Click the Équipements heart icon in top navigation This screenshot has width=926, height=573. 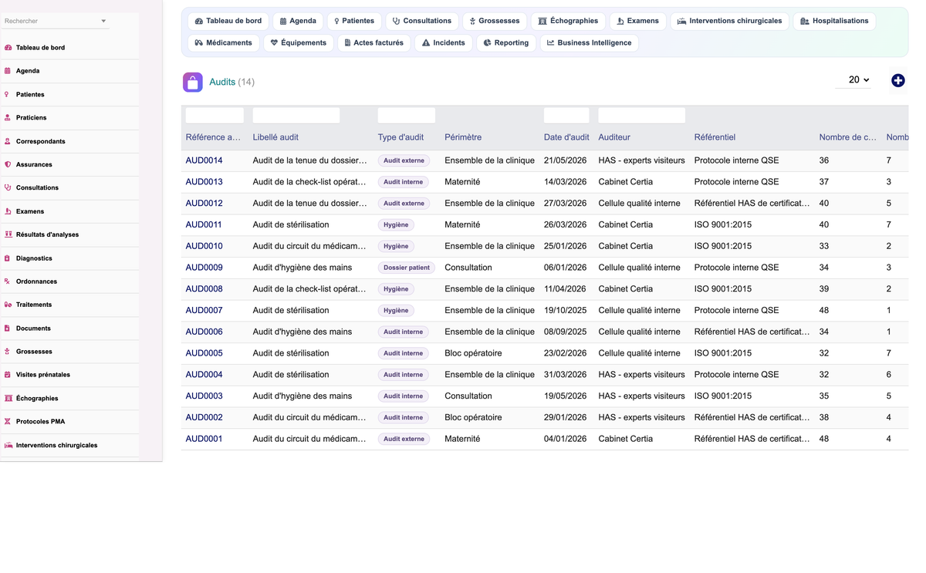pos(274,43)
